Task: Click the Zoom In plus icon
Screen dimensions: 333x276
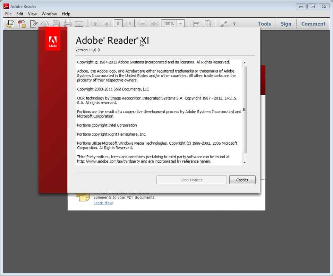Action: [x=153, y=24]
